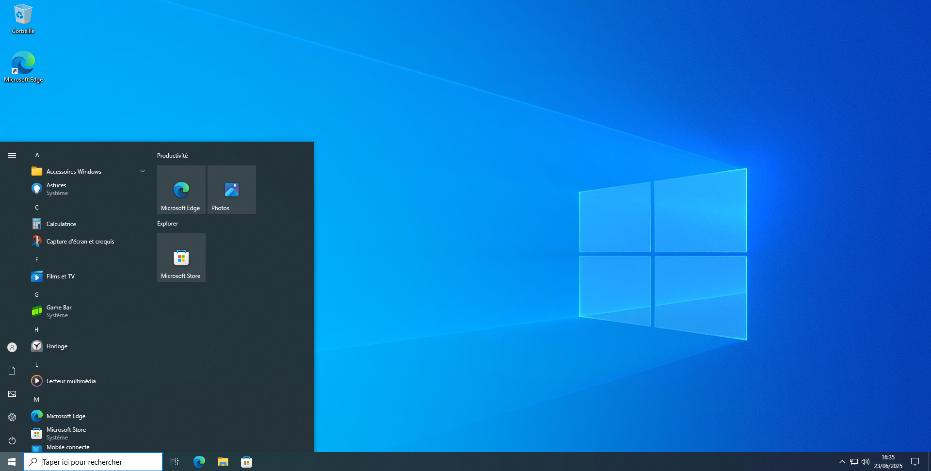Jump via letter M header

[37, 399]
